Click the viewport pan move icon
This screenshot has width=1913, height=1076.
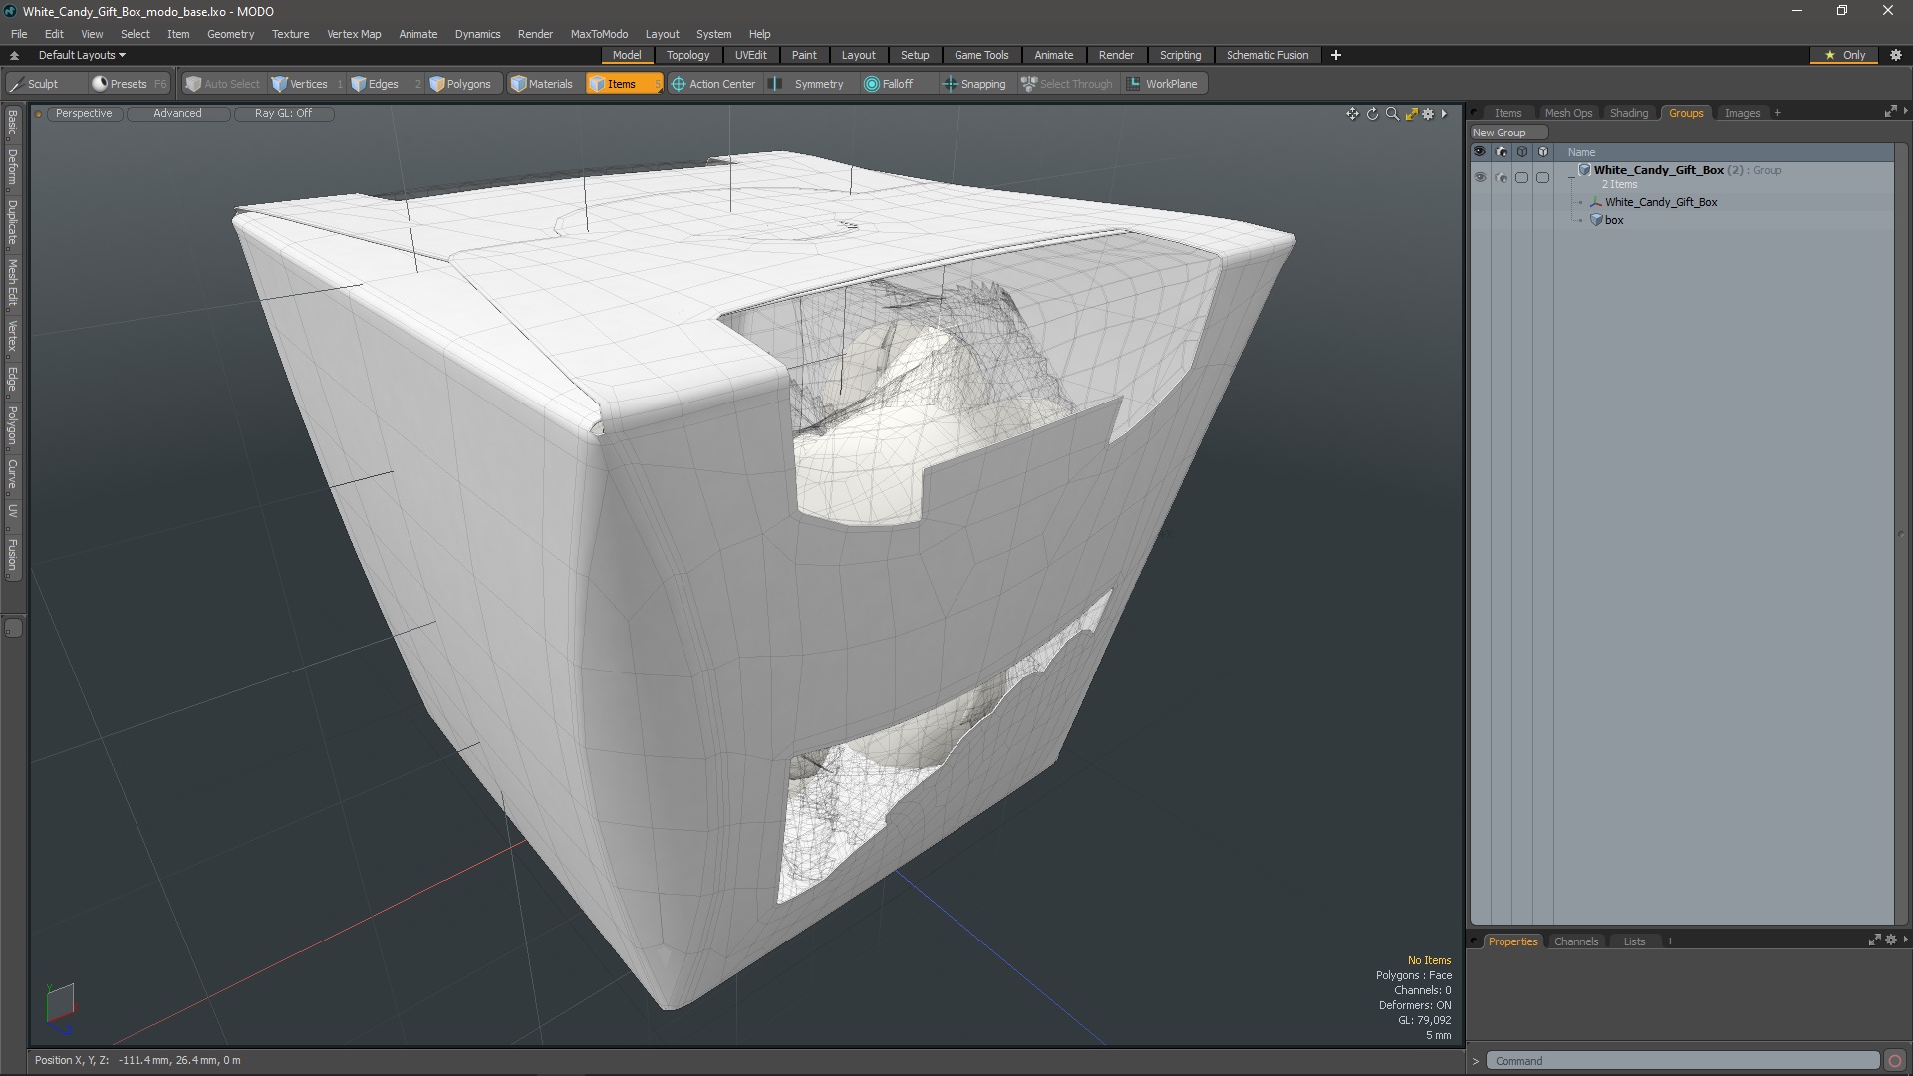point(1352,114)
